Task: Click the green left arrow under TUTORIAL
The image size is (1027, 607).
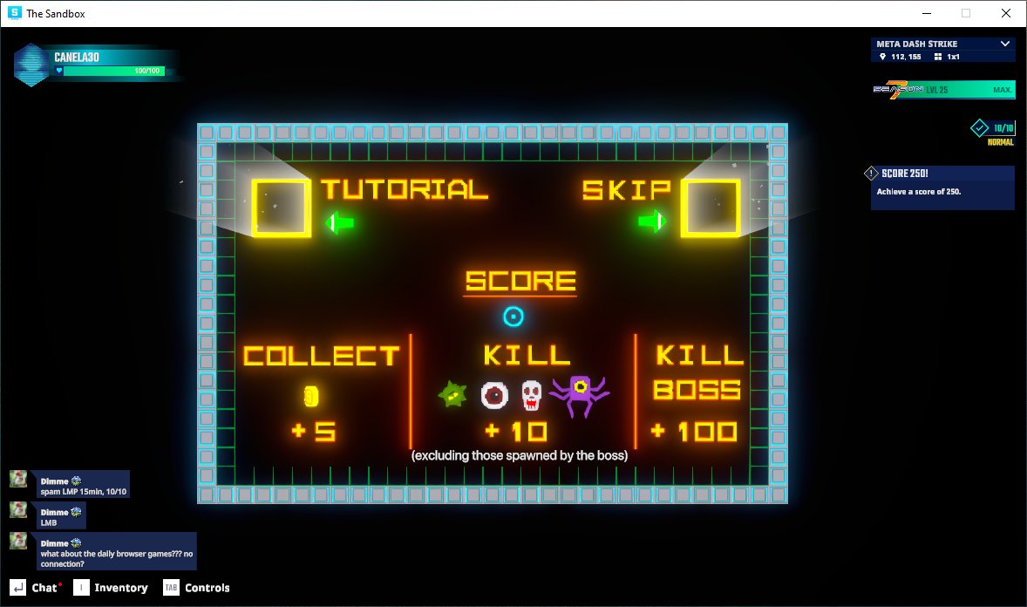Action: pyautogui.click(x=340, y=223)
